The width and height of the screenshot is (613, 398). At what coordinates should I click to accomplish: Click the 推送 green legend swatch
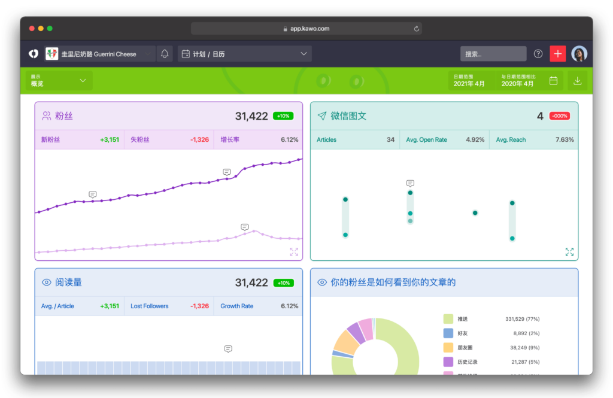click(448, 318)
